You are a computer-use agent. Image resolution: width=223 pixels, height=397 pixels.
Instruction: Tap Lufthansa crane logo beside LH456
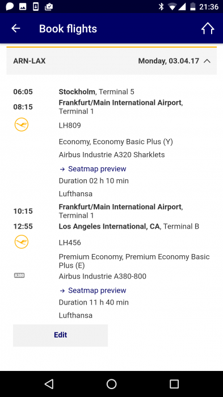click(22, 242)
